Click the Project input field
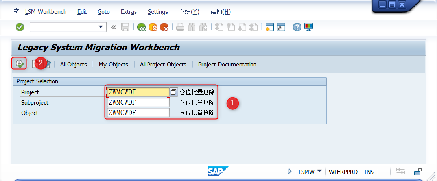Image resolution: width=437 pixels, height=181 pixels. click(138, 92)
